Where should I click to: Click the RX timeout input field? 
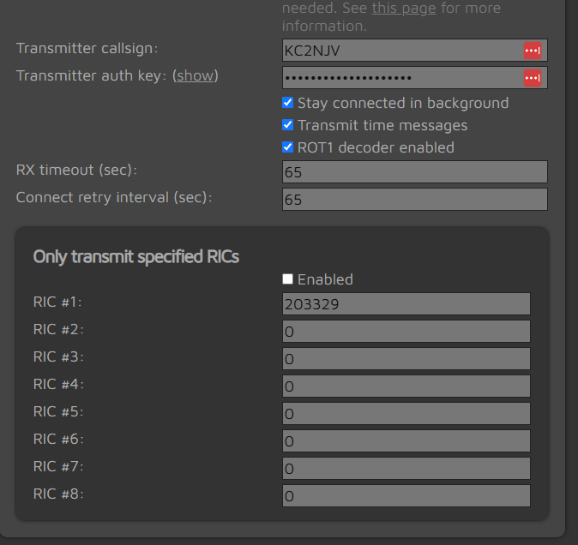(414, 172)
